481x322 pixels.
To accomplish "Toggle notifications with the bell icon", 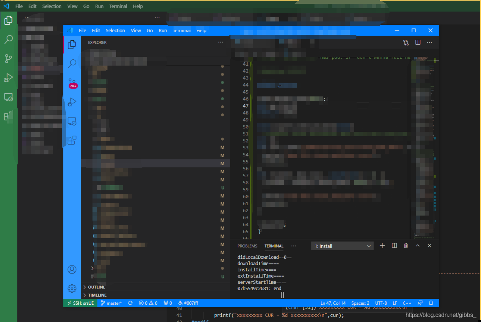I will (431, 303).
